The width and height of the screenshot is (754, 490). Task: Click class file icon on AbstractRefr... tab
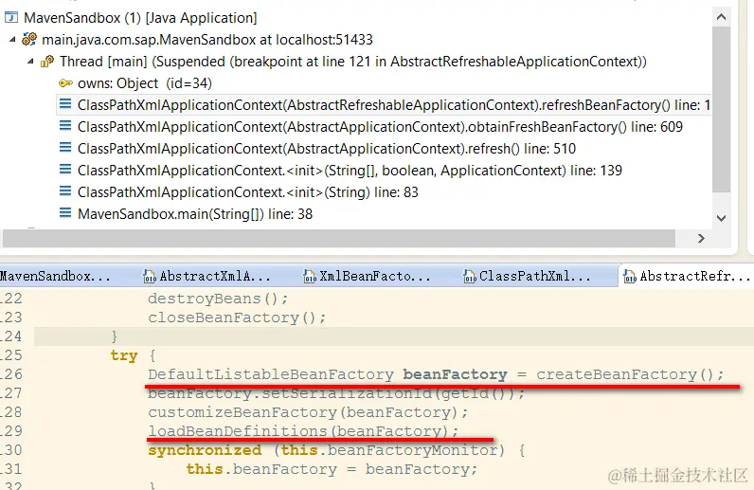[630, 277]
